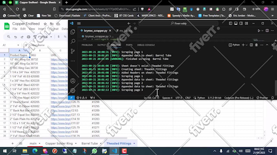This screenshot has width=277, height=155.
Task: Click the remote window status bar icon
Action: pyautogui.click(x=71, y=98)
